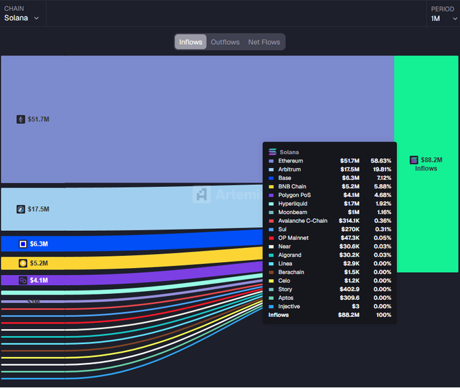
Task: Select the Inflows tab
Action: 191,42
